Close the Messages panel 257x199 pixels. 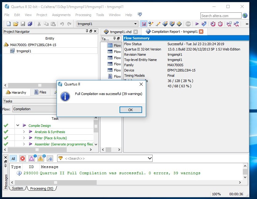pyautogui.click(x=6, y=157)
